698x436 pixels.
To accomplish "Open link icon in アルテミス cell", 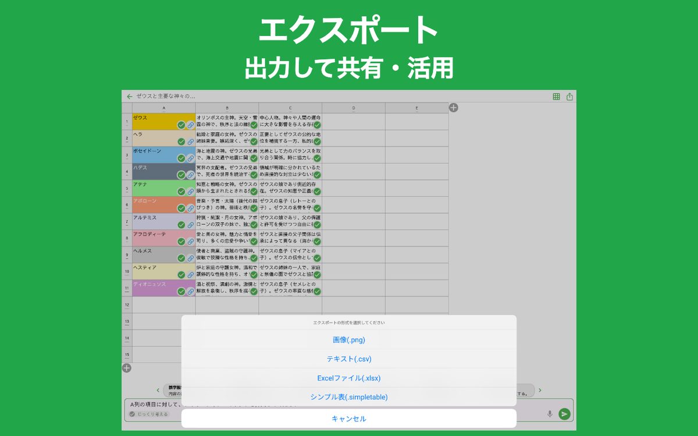I will click(x=190, y=224).
